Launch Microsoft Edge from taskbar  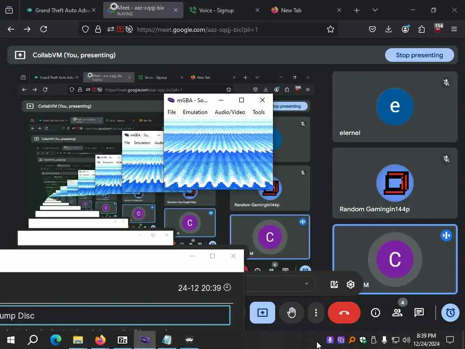[55, 339]
